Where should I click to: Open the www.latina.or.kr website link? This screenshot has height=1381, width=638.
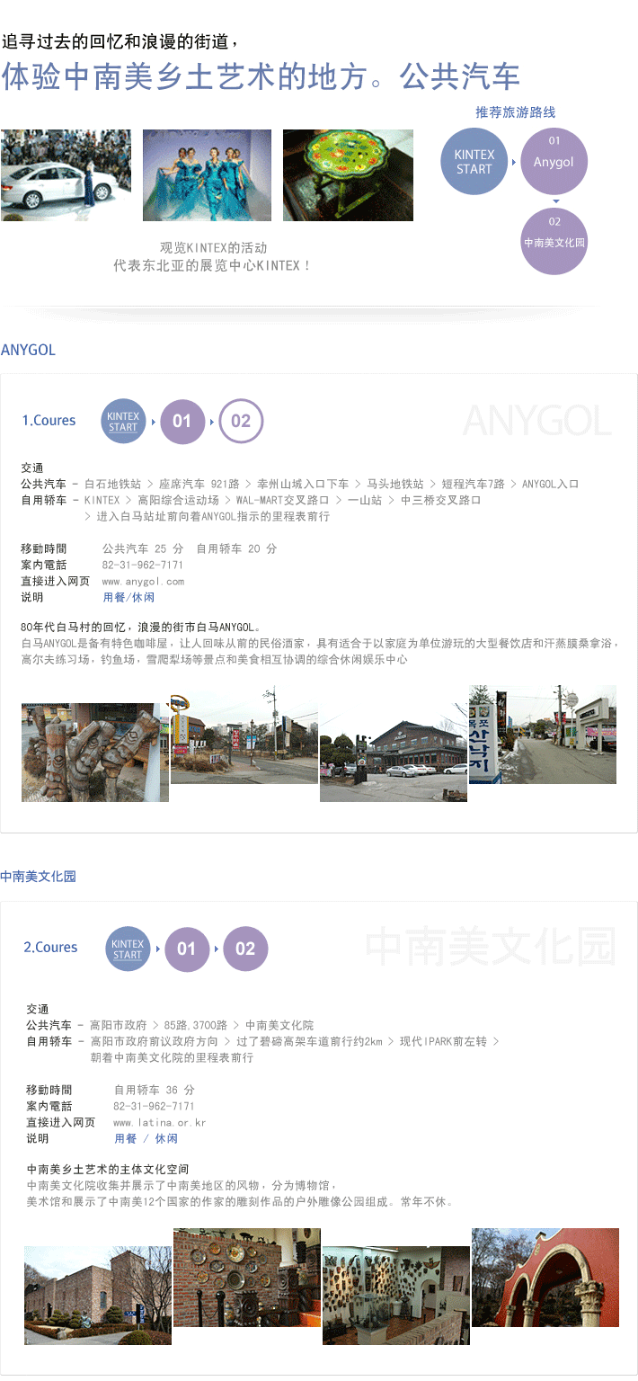(159, 1122)
